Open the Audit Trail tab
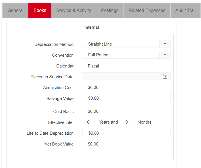 pos(185,11)
